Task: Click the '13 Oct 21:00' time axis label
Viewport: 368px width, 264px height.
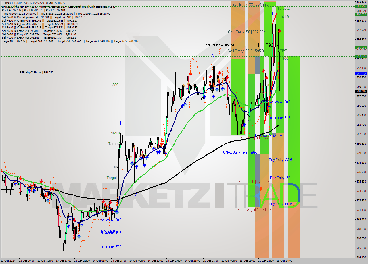Action: point(82,261)
